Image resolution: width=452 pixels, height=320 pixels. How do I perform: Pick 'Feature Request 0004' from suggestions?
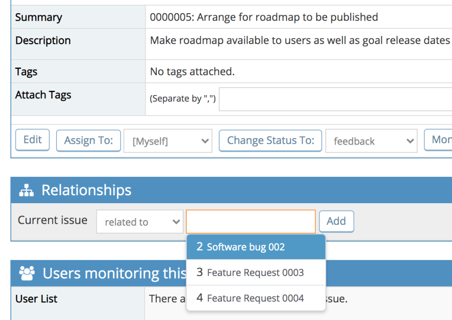(x=256, y=298)
